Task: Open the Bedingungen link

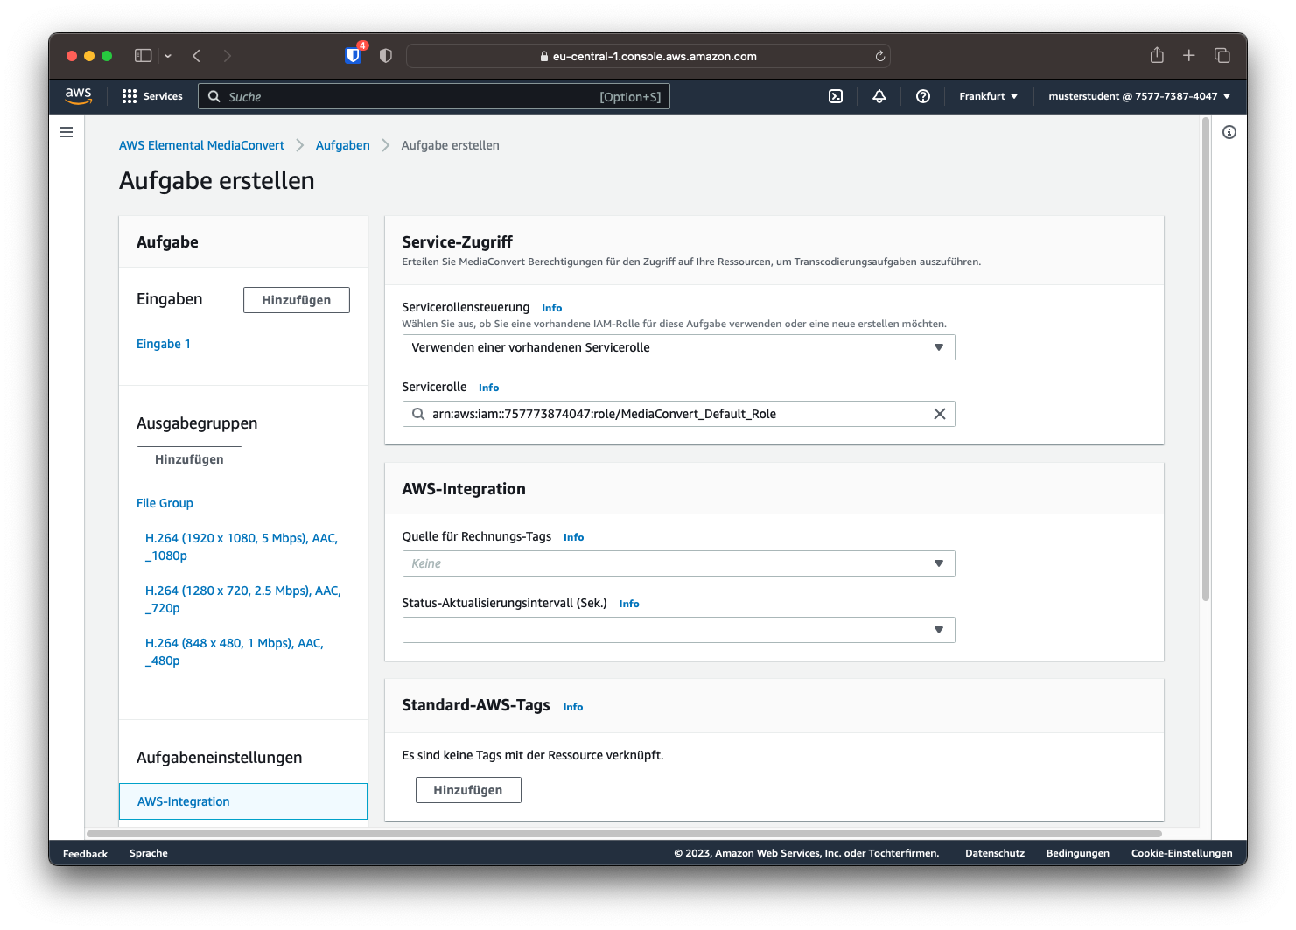Action: [1078, 853]
